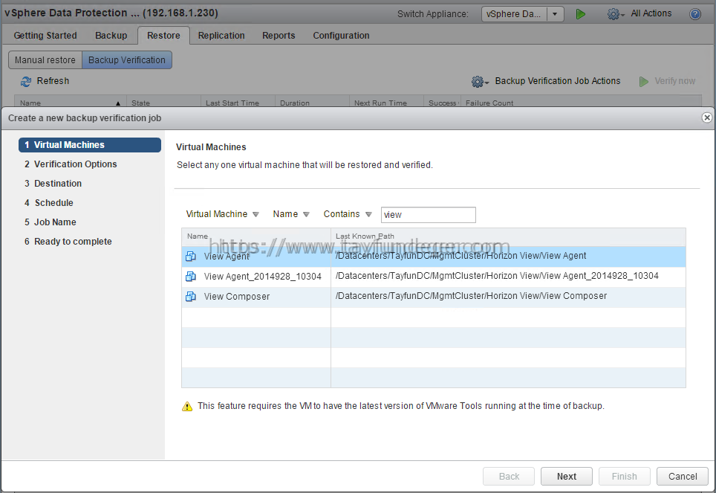The width and height of the screenshot is (716, 493).
Task: Switch to the Getting Started tab
Action: coord(45,35)
